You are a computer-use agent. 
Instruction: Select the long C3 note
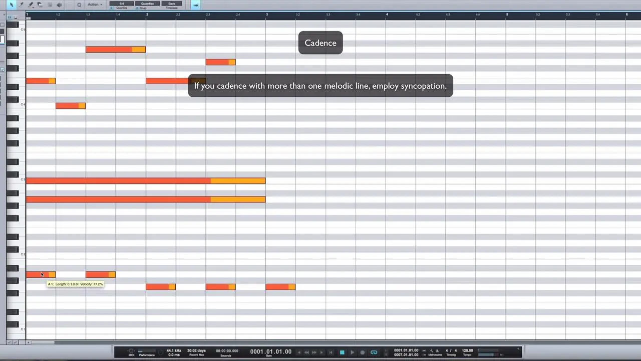[x=146, y=180]
